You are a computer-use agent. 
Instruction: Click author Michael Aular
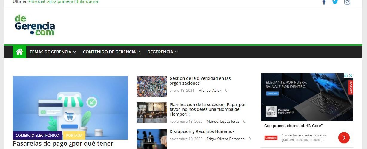[x=210, y=91]
